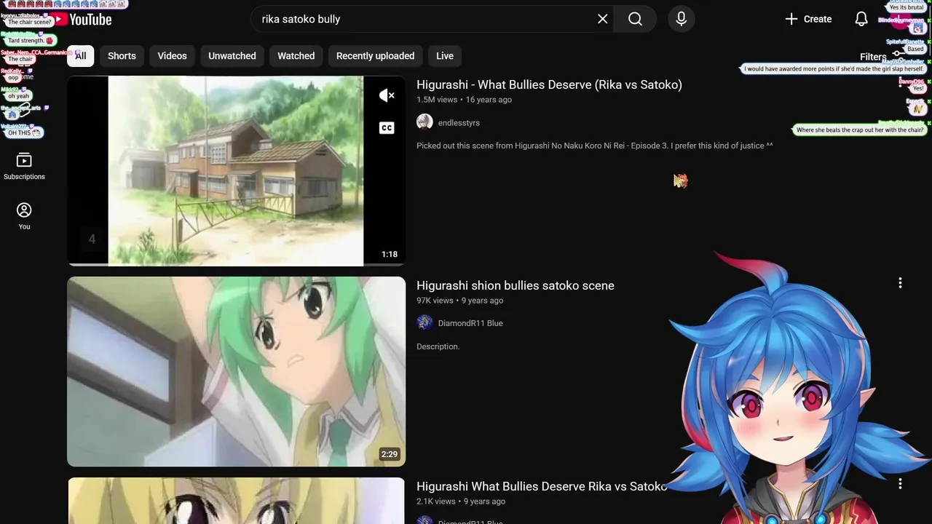
Task: Open more options for Shion bullies video
Action: point(900,283)
